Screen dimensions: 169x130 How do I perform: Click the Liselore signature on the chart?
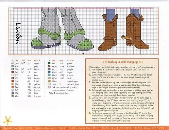coord(18,34)
